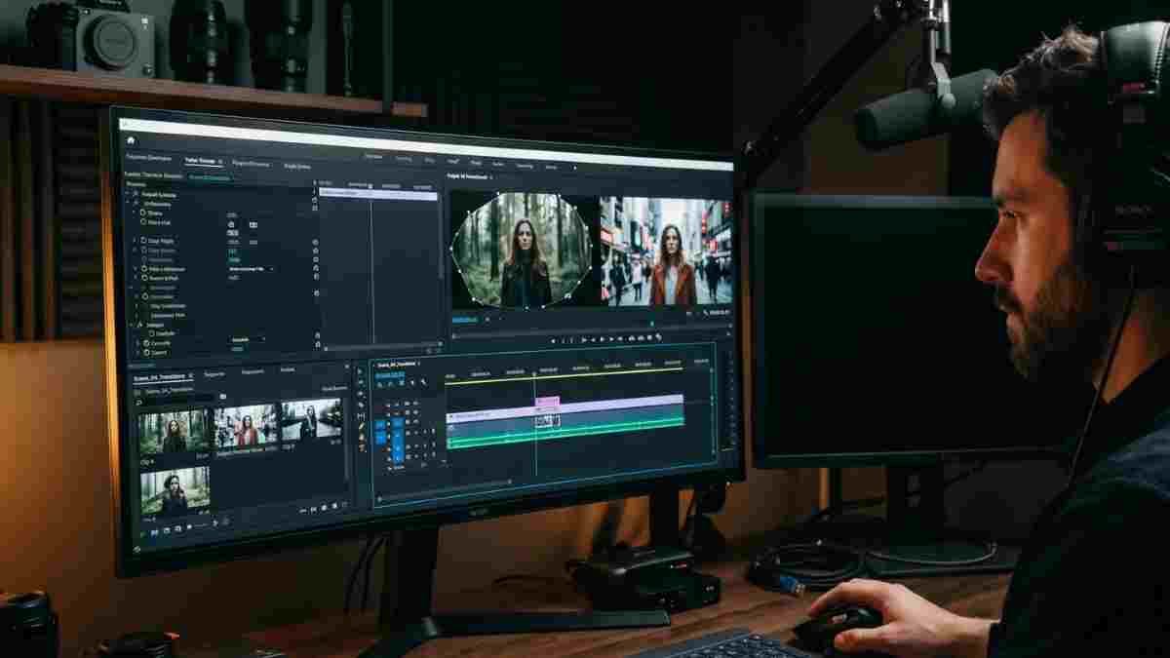The width and height of the screenshot is (1170, 658).
Task: Click the yellow work area bar above the timeline
Action: click(565, 378)
